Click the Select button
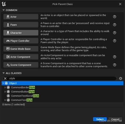Screen dimensions: 125x124 [100, 119]
